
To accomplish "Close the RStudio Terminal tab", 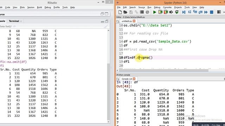I will pyautogui.click(x=21, y=21).
